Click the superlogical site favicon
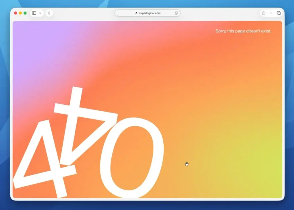The height and width of the screenshot is (210, 294). [x=136, y=13]
